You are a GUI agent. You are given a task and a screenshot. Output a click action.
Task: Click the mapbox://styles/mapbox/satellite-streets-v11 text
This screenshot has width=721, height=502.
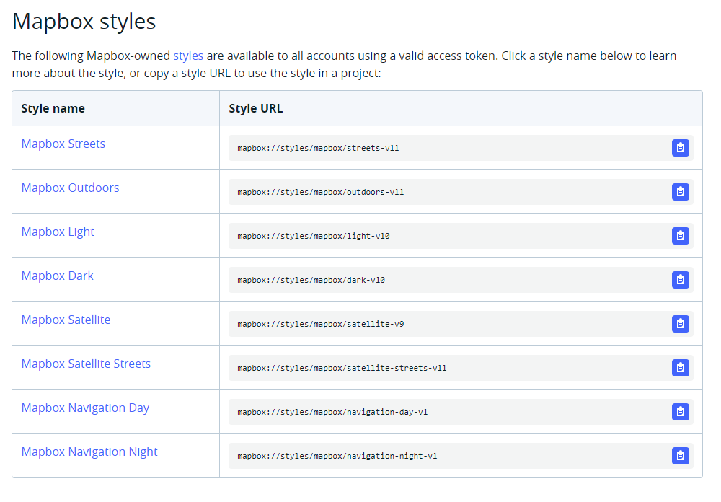click(x=342, y=368)
